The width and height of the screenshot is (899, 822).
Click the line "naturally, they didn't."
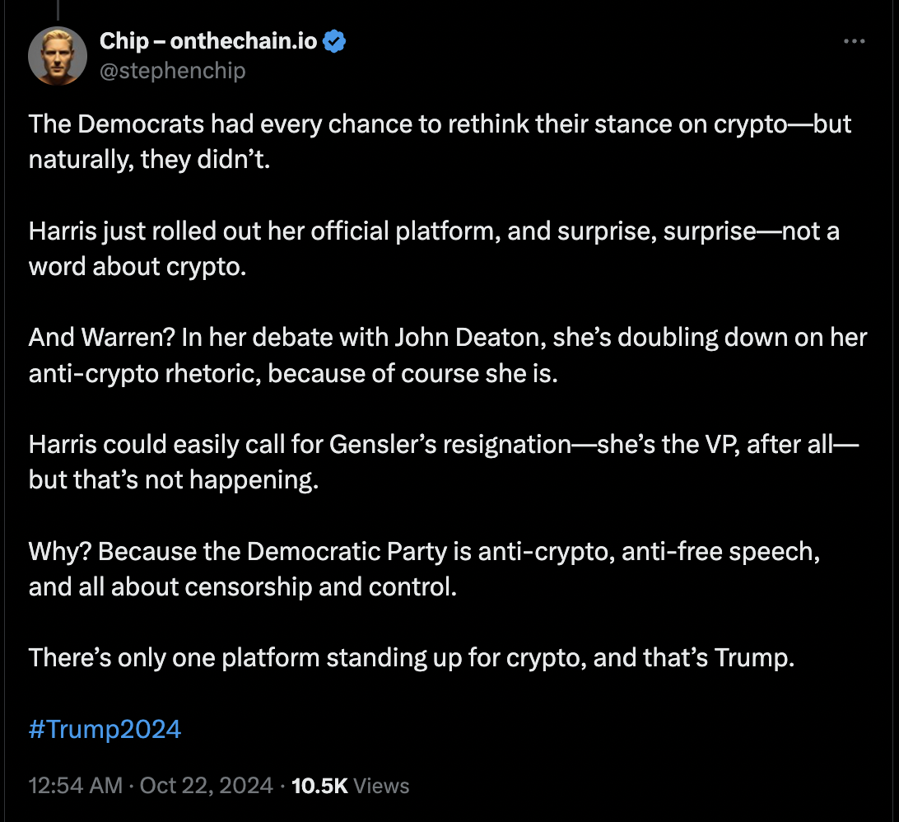(x=149, y=160)
